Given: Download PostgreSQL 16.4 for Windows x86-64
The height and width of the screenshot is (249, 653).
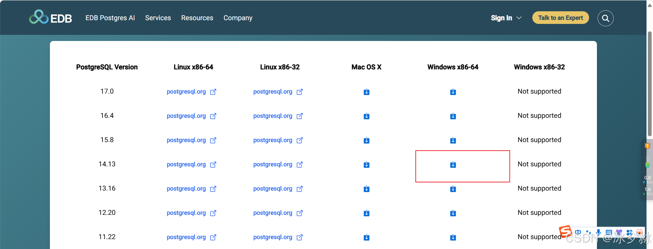Looking at the screenshot, I should pyautogui.click(x=453, y=116).
